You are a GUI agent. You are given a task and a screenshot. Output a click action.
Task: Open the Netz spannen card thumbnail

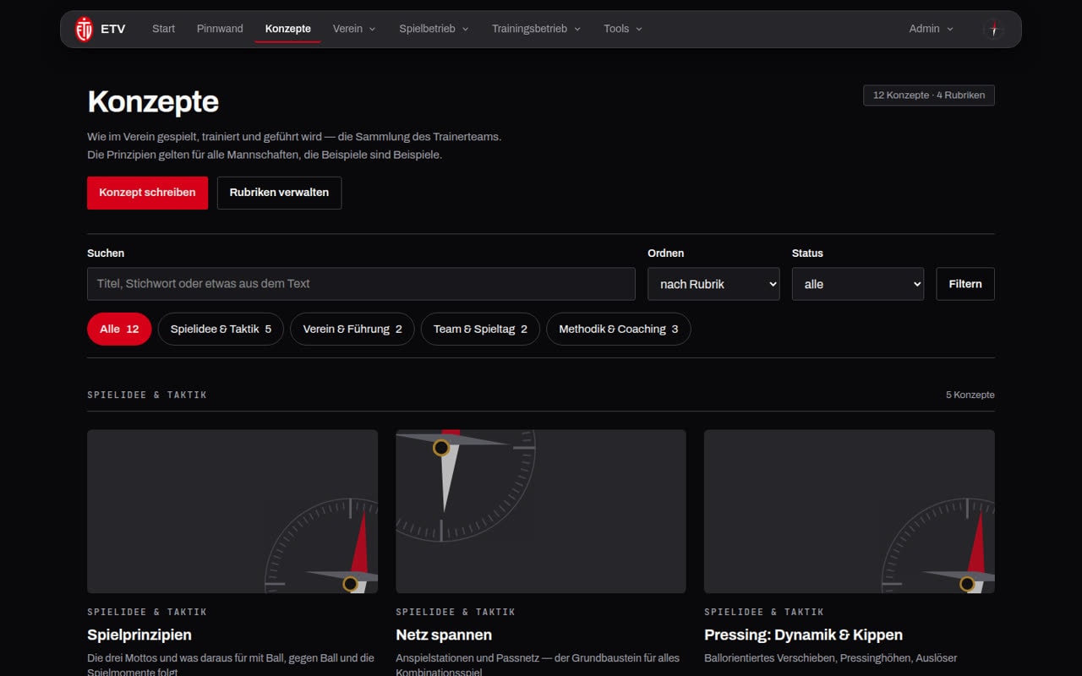click(x=541, y=511)
